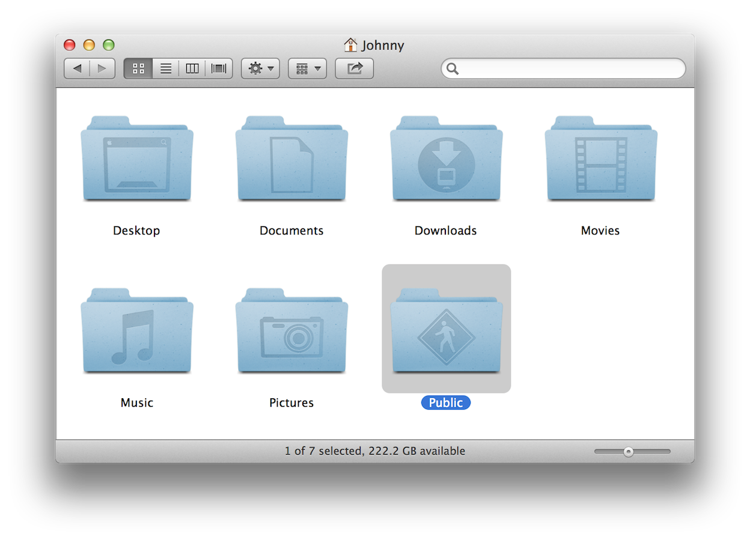Click the Downloads label

(446, 231)
